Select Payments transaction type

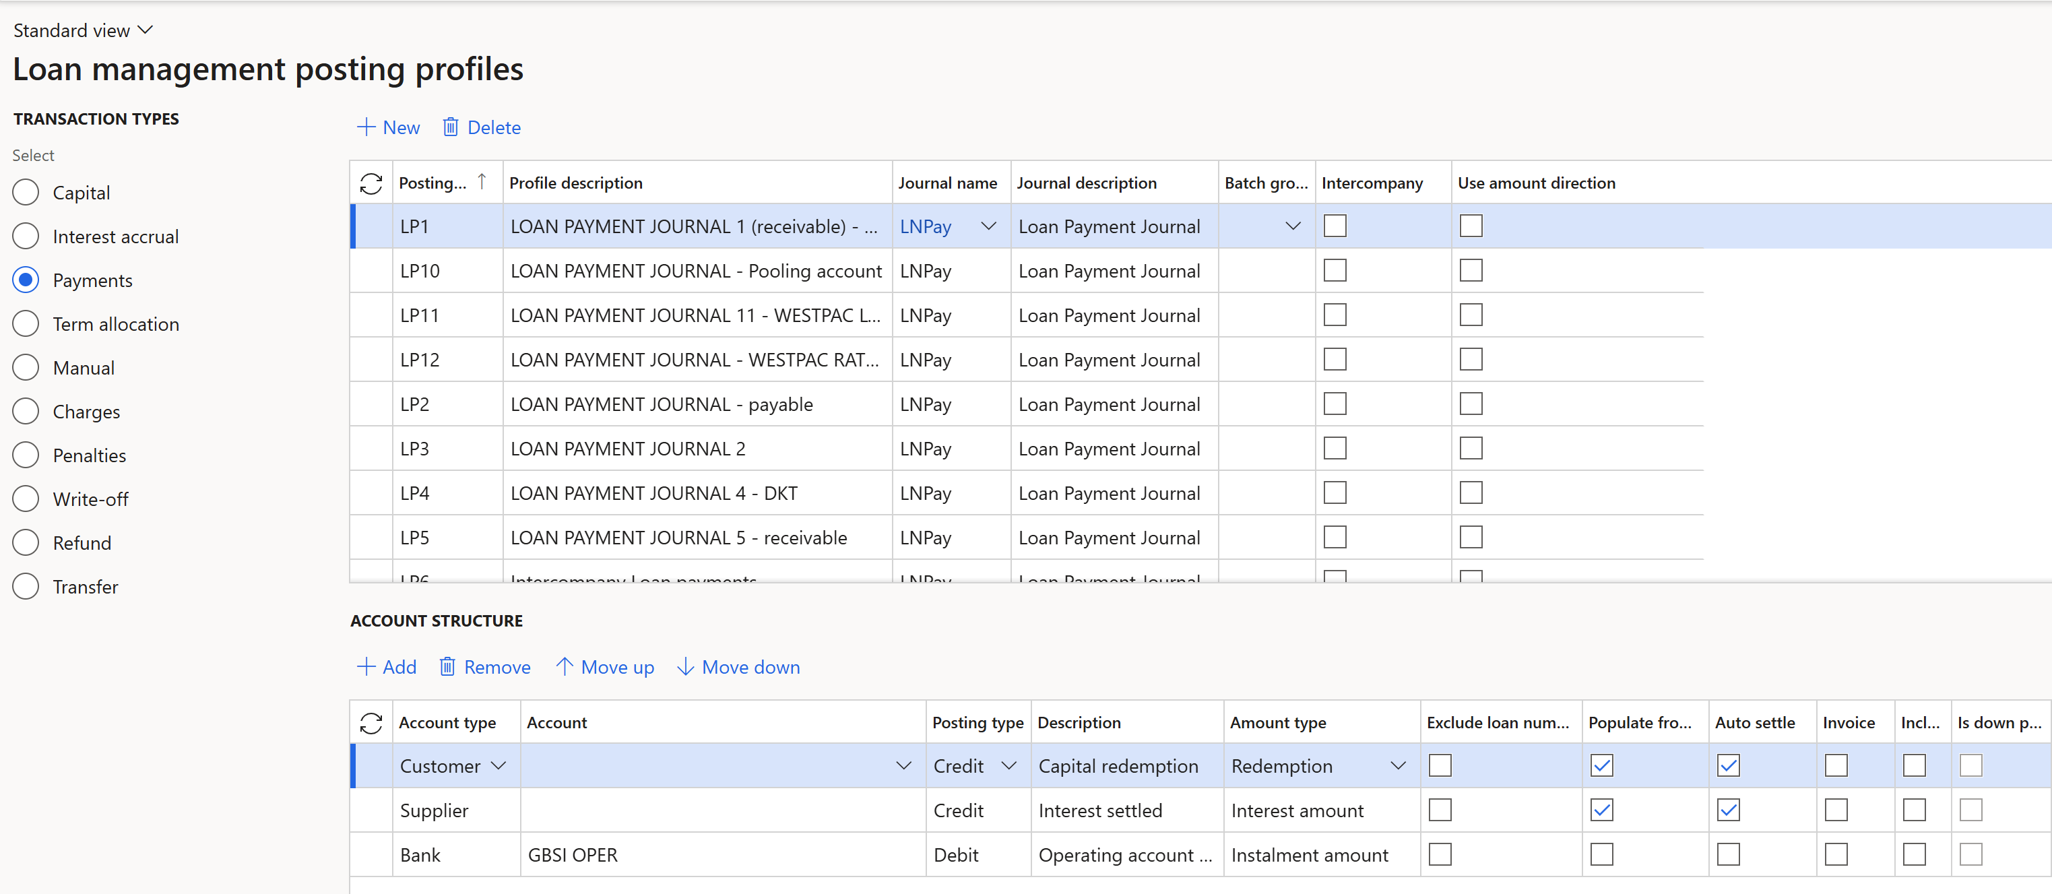(x=26, y=280)
